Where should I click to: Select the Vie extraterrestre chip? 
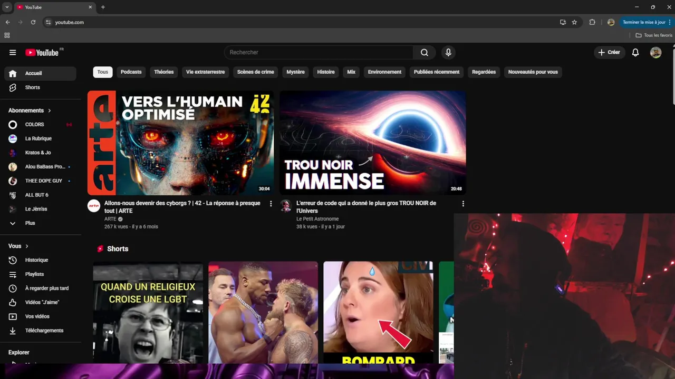click(205, 72)
